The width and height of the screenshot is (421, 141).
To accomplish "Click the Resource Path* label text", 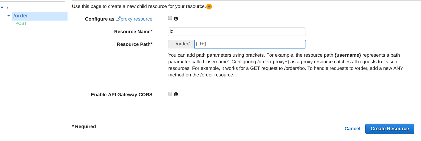I will click(x=135, y=44).
